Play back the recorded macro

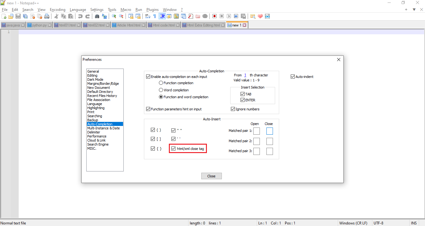pyautogui.click(x=229, y=16)
